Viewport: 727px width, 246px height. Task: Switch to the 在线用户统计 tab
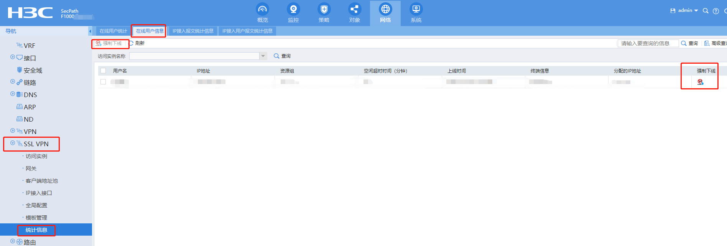point(113,31)
